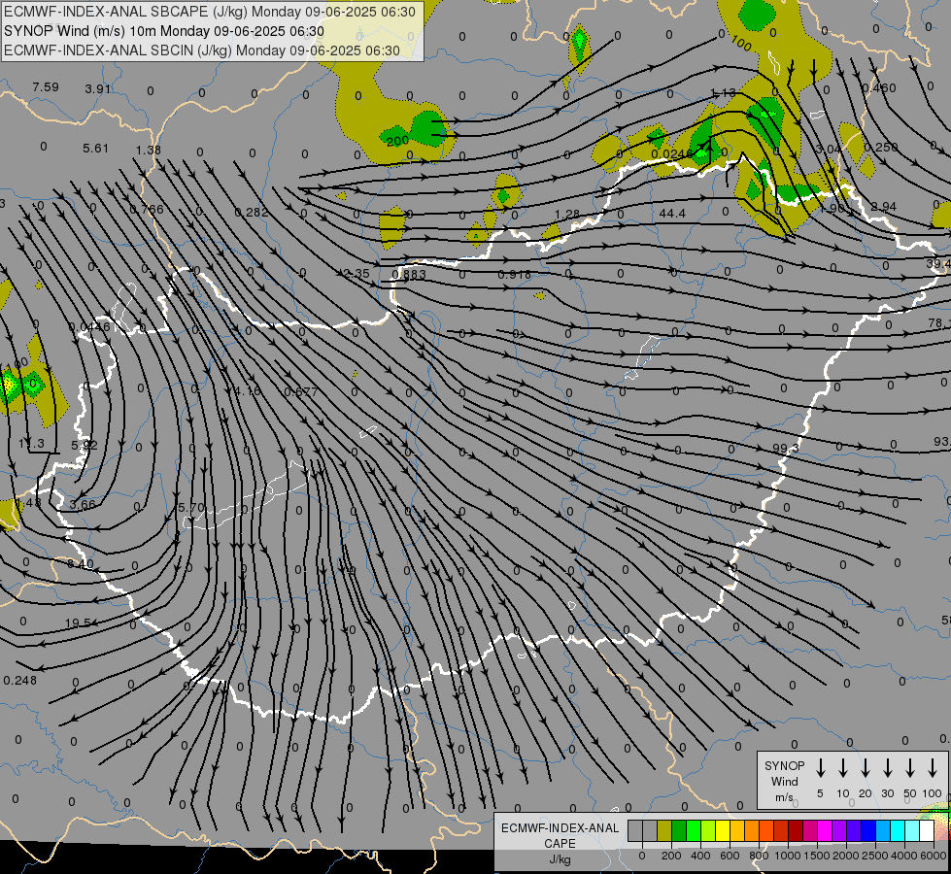
Task: Click the 0.282 value on the map
Action: 251,213
